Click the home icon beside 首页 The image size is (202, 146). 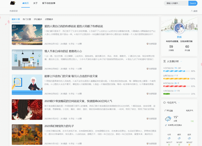(23, 3)
